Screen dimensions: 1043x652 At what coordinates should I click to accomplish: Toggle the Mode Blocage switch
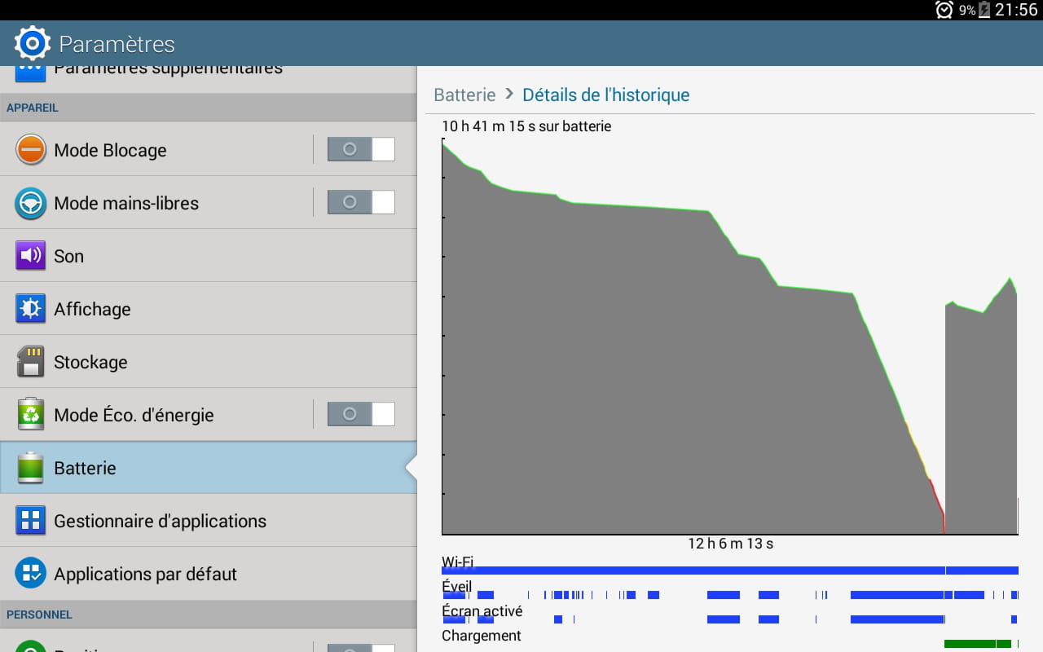[x=361, y=150]
